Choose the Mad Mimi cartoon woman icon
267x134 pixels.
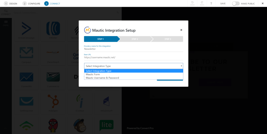[x=53, y=125]
